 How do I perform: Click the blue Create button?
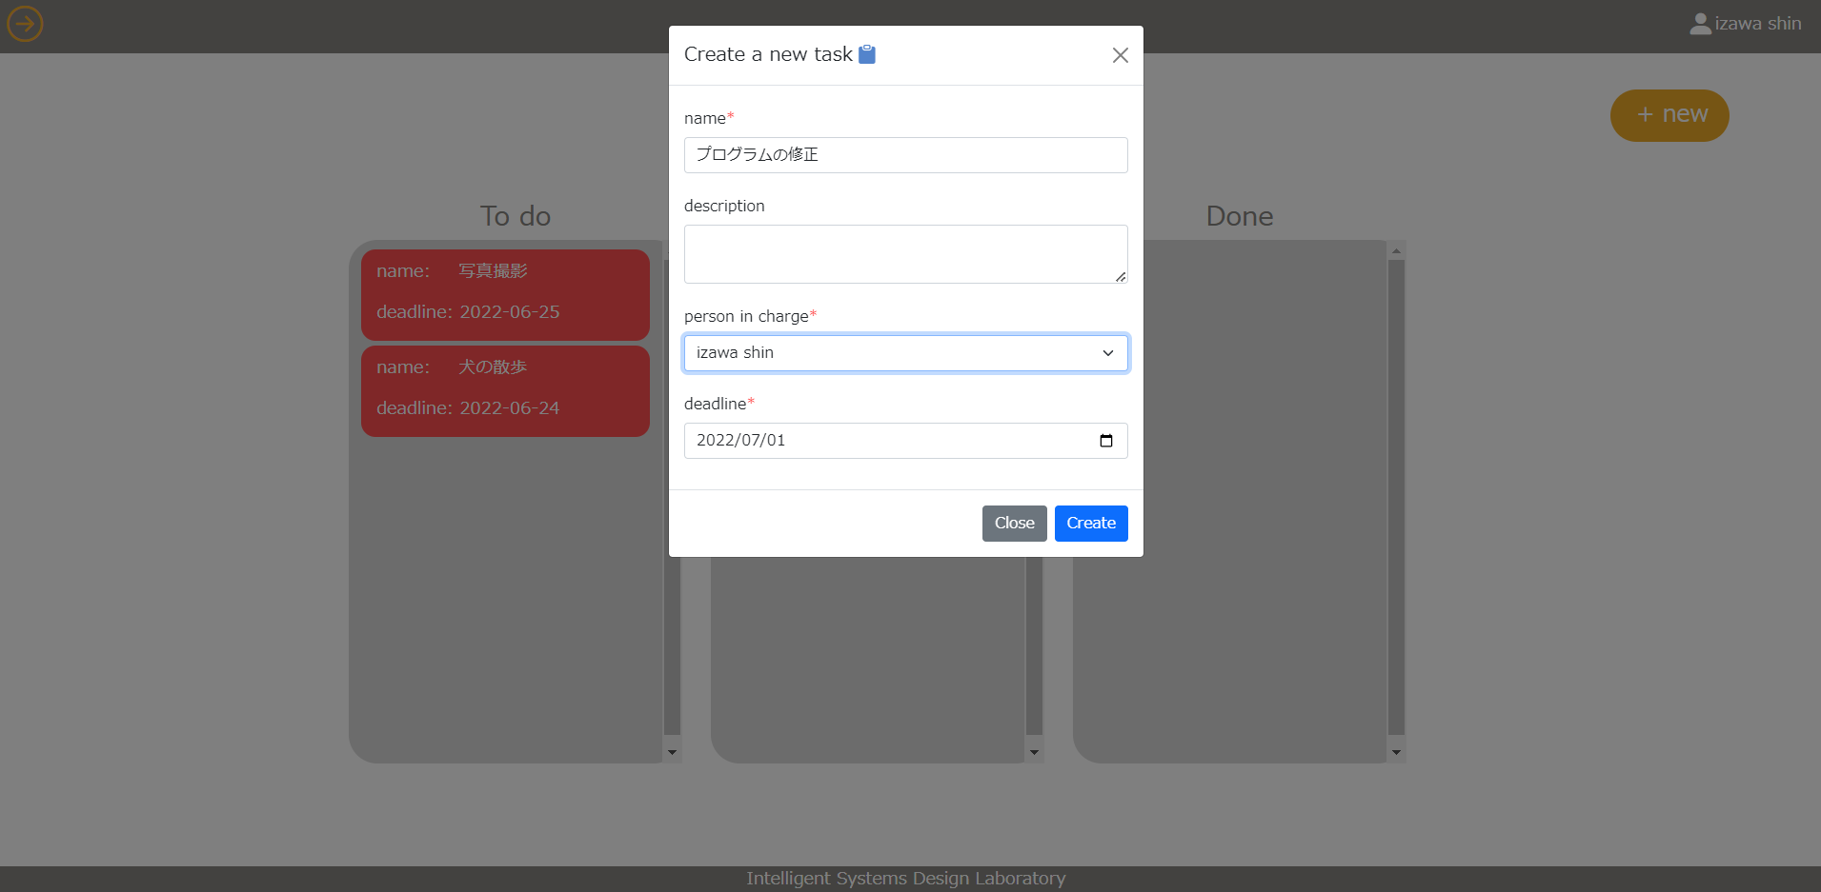point(1091,524)
